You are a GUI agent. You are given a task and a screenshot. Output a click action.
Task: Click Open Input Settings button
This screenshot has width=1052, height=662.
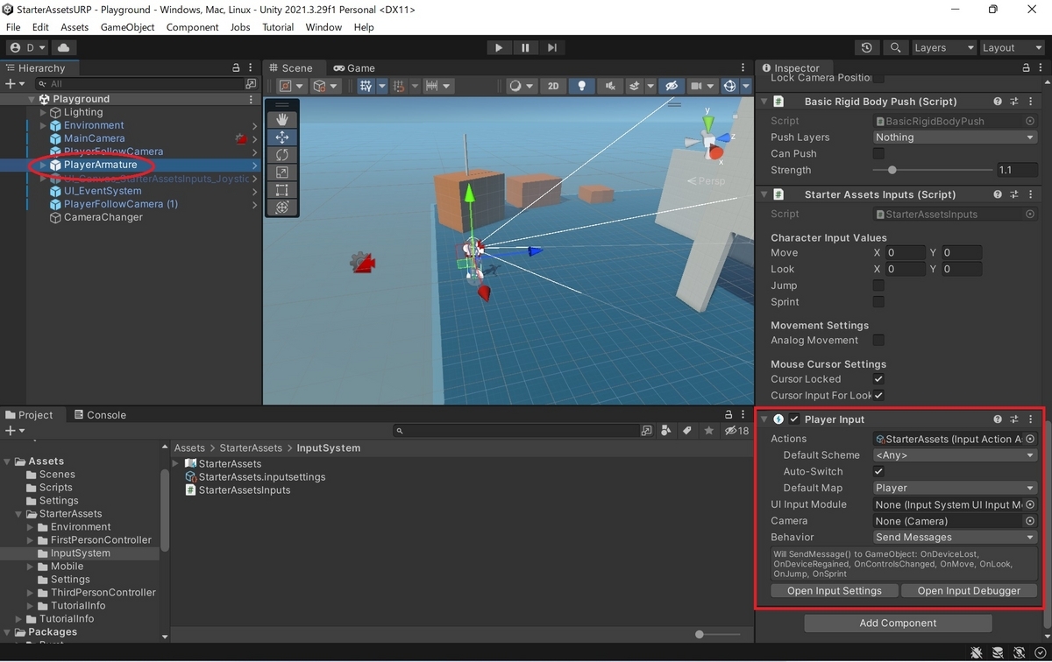click(x=835, y=590)
